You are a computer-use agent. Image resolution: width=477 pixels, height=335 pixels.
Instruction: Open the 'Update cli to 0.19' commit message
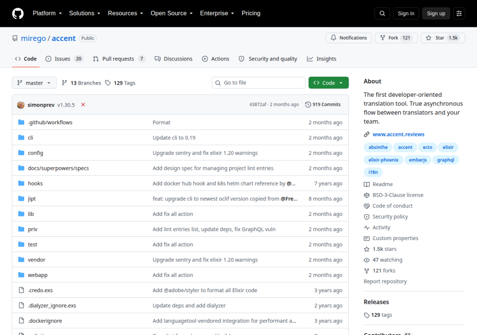174,138
